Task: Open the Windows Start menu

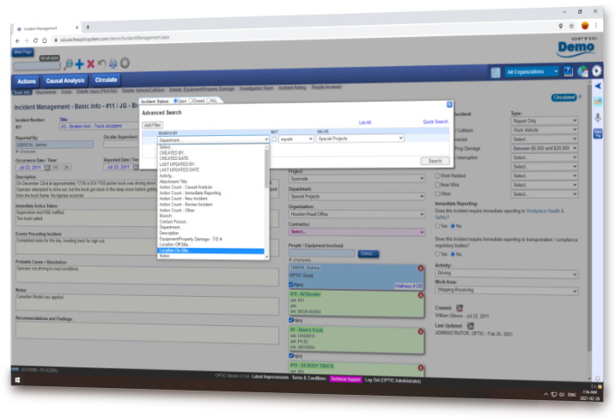Action: point(17,380)
